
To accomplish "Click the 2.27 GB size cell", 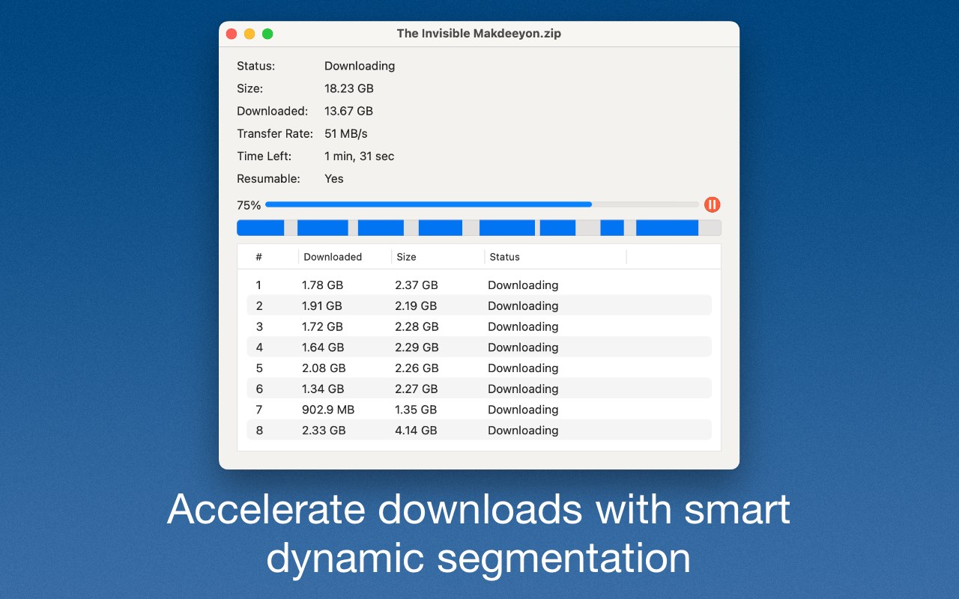I will tap(417, 389).
